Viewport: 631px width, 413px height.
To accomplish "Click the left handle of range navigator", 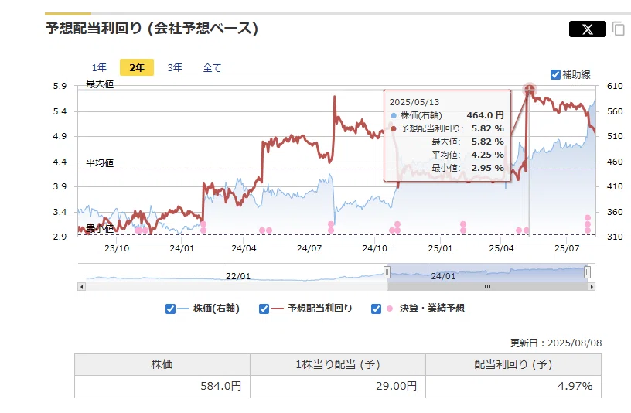I will tap(387, 272).
